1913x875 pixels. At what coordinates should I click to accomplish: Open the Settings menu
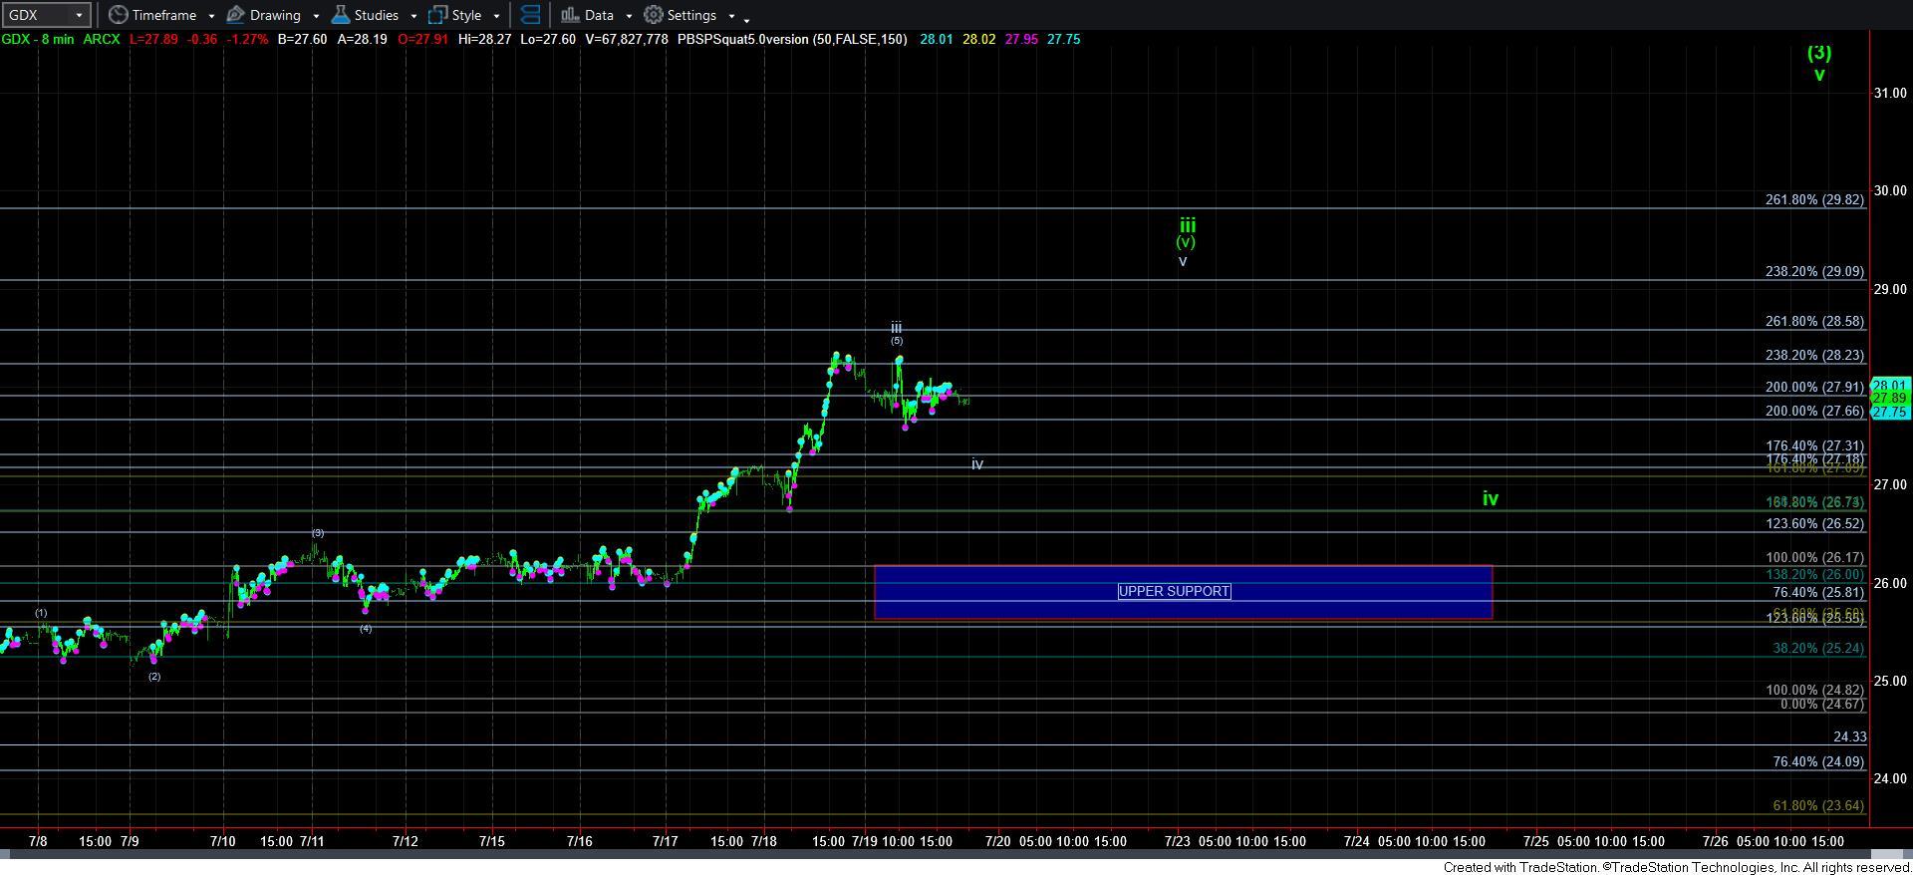pos(689,15)
